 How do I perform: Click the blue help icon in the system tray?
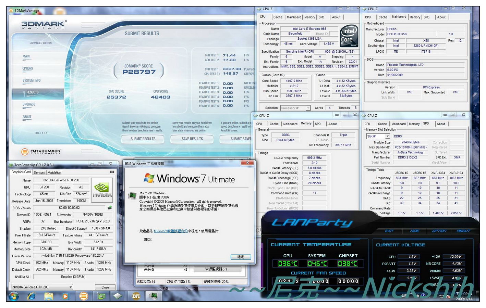coord(423,295)
